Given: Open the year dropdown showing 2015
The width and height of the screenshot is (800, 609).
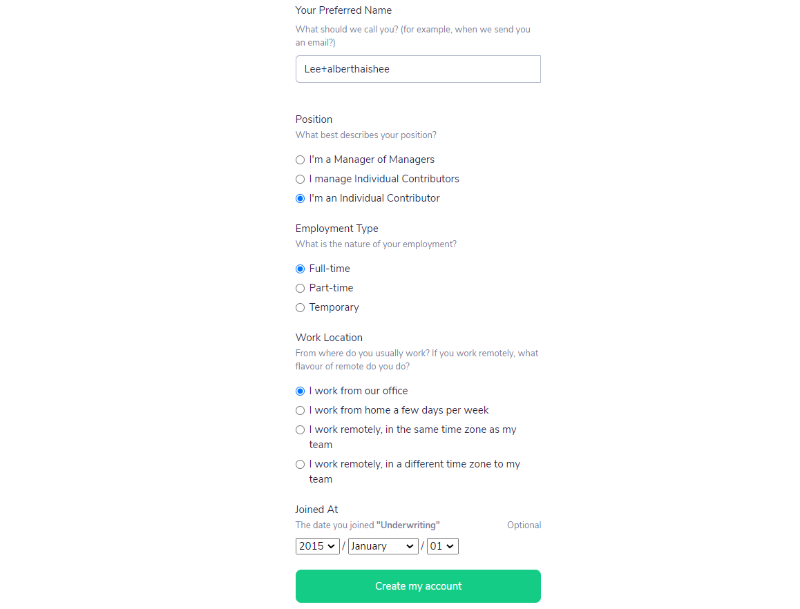Looking at the screenshot, I should pos(318,546).
